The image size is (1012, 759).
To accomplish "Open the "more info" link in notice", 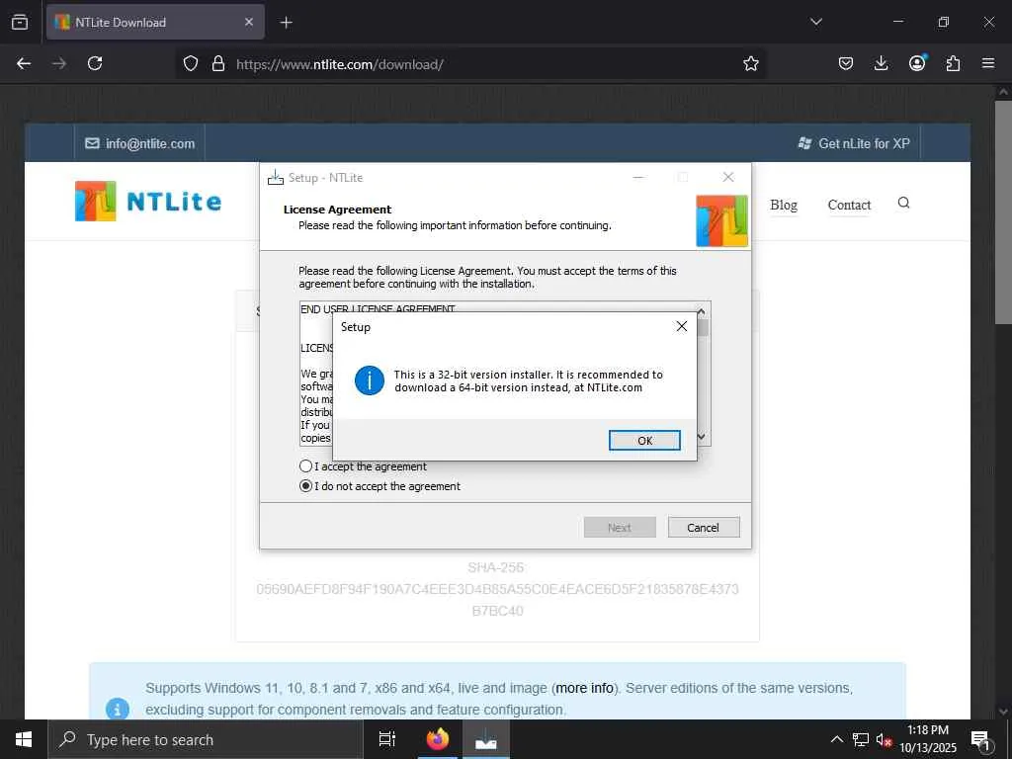I will pyautogui.click(x=585, y=688).
